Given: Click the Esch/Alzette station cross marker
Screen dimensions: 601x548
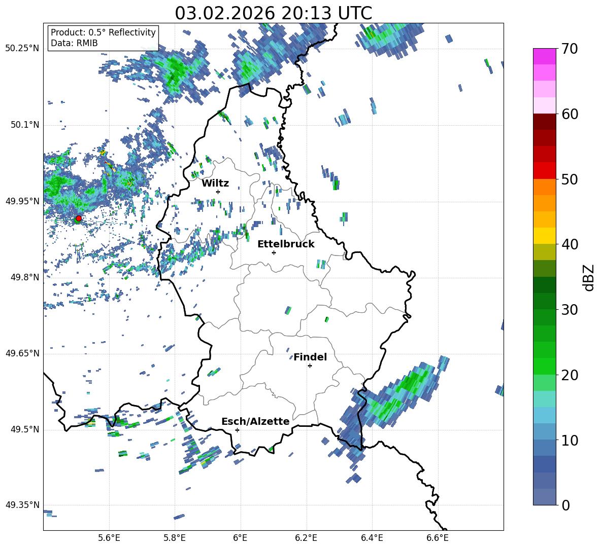Looking at the screenshot, I should [x=237, y=430].
